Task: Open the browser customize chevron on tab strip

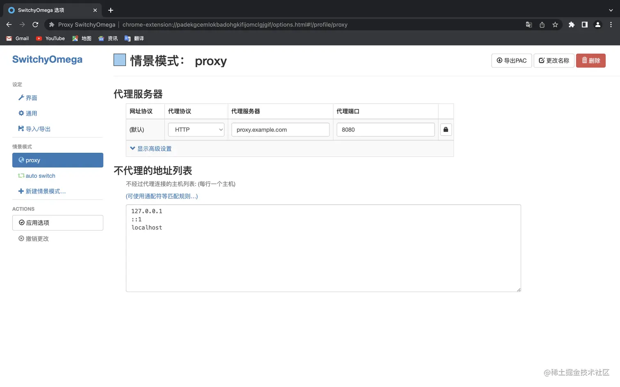Action: click(x=611, y=10)
